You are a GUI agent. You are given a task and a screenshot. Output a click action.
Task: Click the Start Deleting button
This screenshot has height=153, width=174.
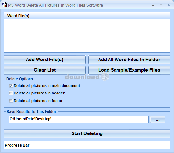pos(87,133)
